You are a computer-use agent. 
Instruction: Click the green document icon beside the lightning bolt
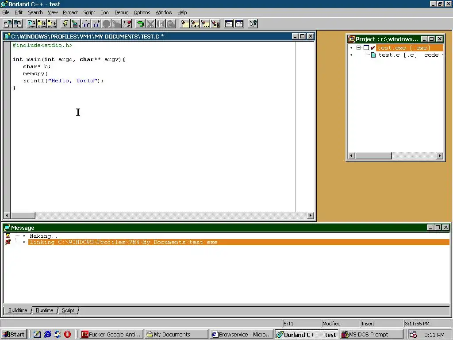pos(75,24)
